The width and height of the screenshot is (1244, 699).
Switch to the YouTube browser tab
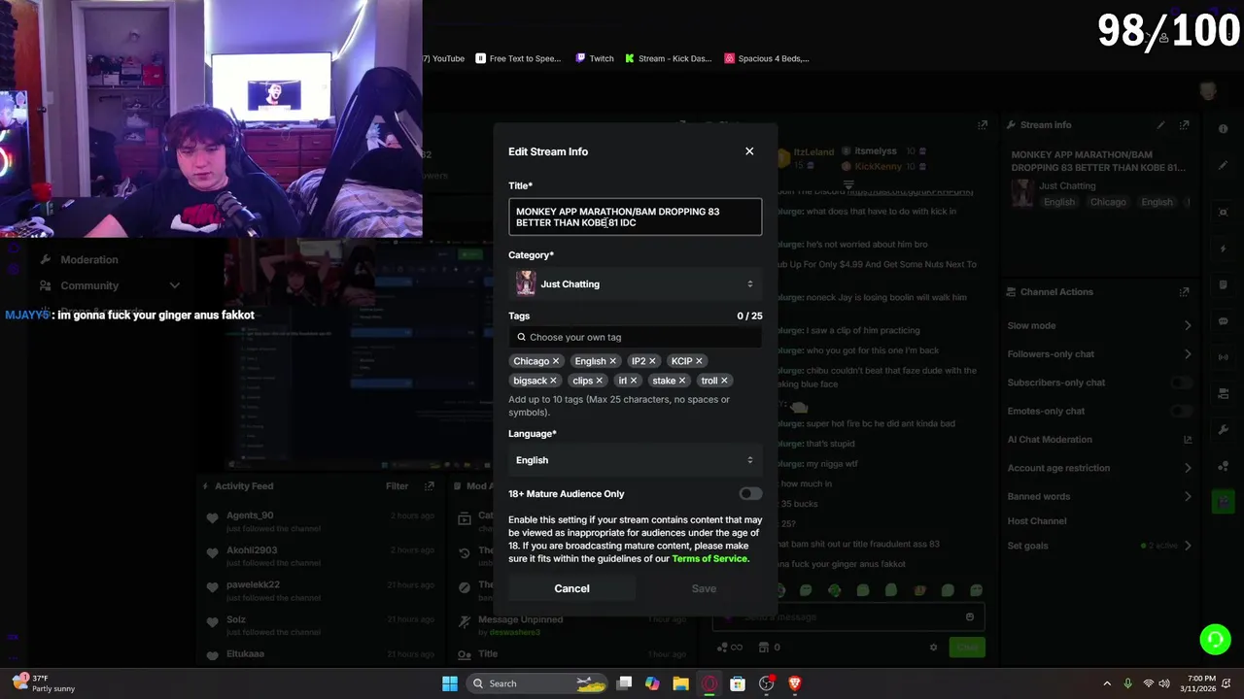pos(444,58)
